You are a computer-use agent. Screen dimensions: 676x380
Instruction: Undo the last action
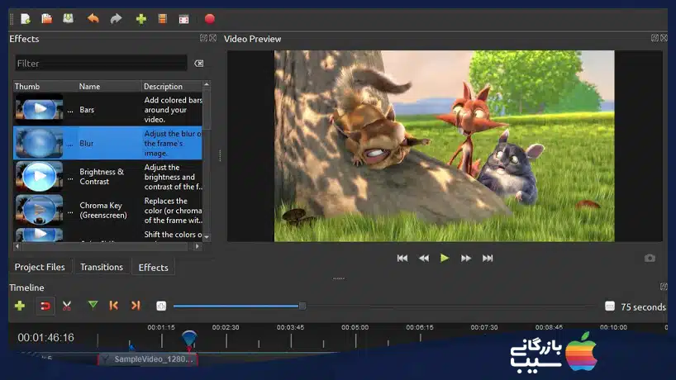click(93, 18)
